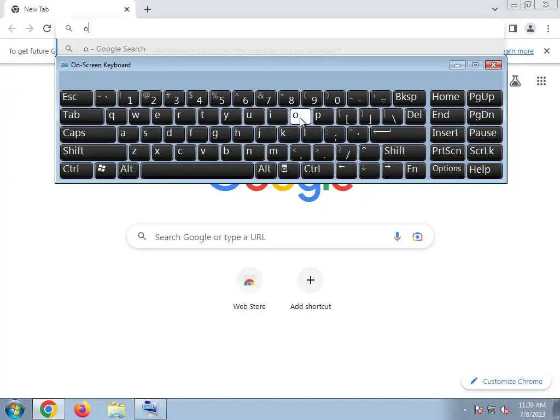560x420 pixels.
Task: Click the PrtScn key
Action: click(447, 152)
